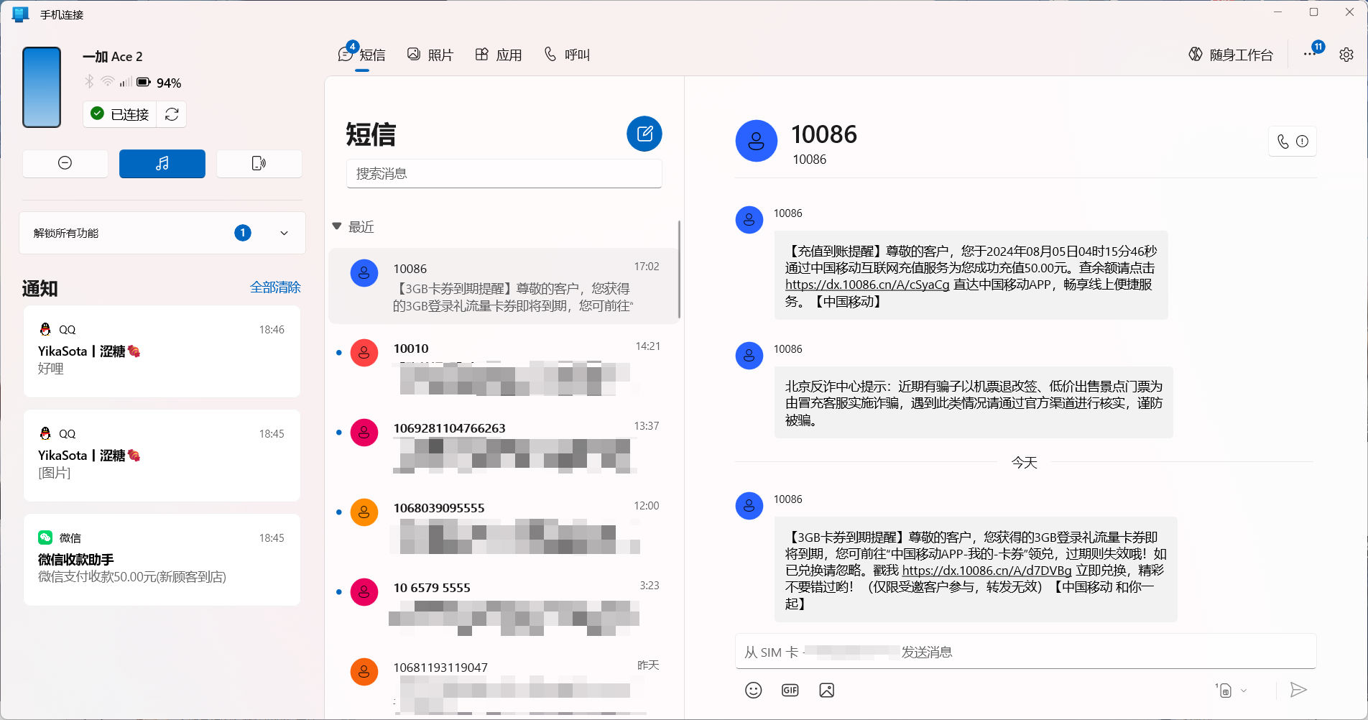Click the 微信 app icon in notification
The height and width of the screenshot is (720, 1368).
tap(45, 537)
